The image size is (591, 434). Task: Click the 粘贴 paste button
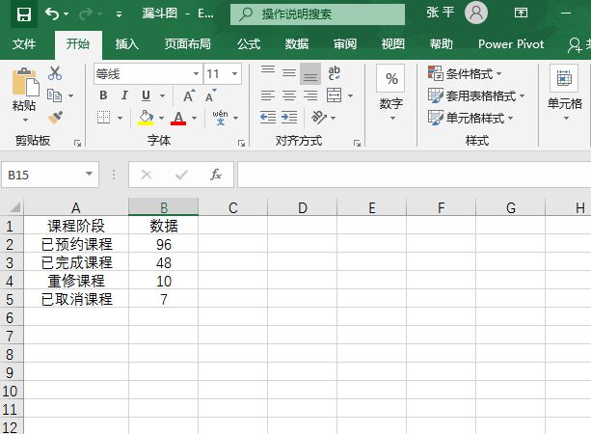pyautogui.click(x=23, y=92)
